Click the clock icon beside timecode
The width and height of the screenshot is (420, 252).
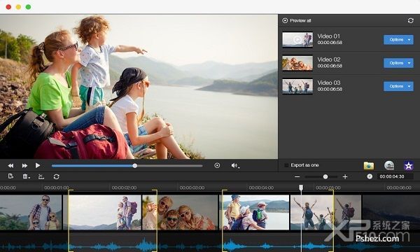coord(370,176)
